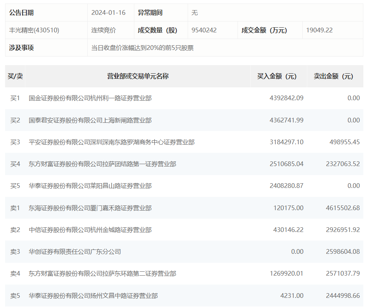Click the 成交数量（股） label

click(x=157, y=30)
